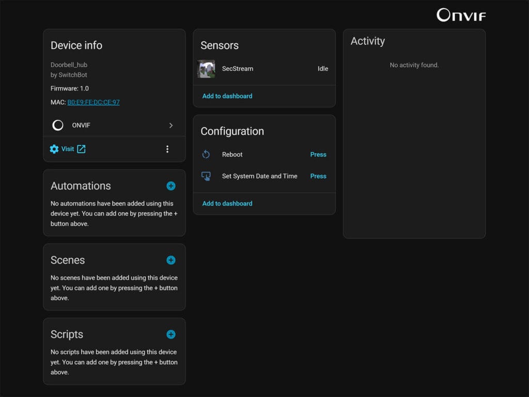The height and width of the screenshot is (397, 529).
Task: Click the settings gear icon beside Visit
Action: 54,148
